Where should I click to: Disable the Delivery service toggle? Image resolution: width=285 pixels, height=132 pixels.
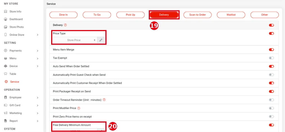pos(271,25)
